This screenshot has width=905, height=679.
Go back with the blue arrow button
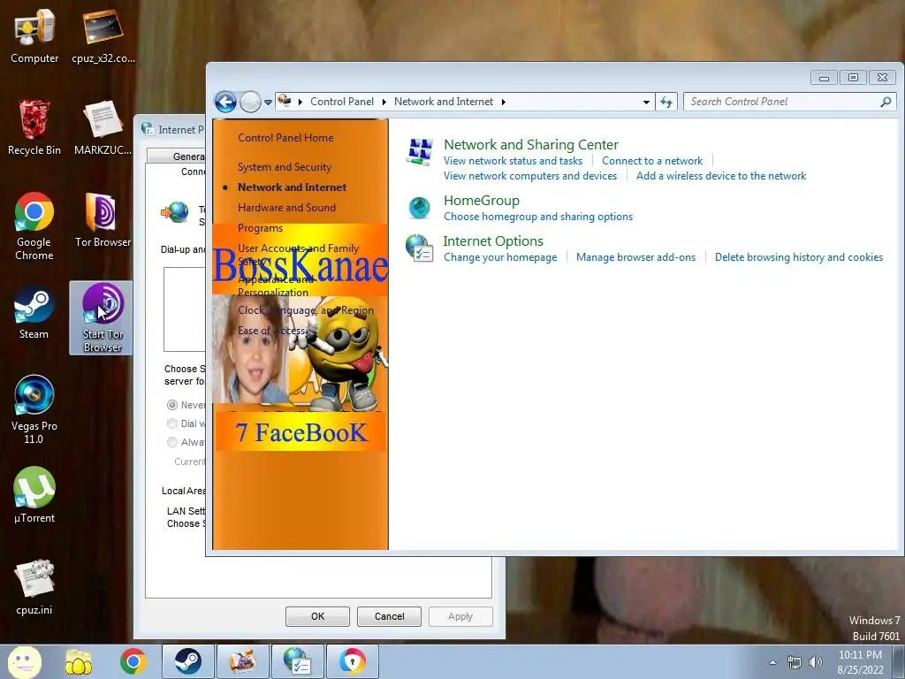pos(225,103)
